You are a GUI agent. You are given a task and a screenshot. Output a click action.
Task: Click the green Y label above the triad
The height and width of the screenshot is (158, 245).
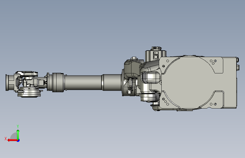(x=18, y=126)
